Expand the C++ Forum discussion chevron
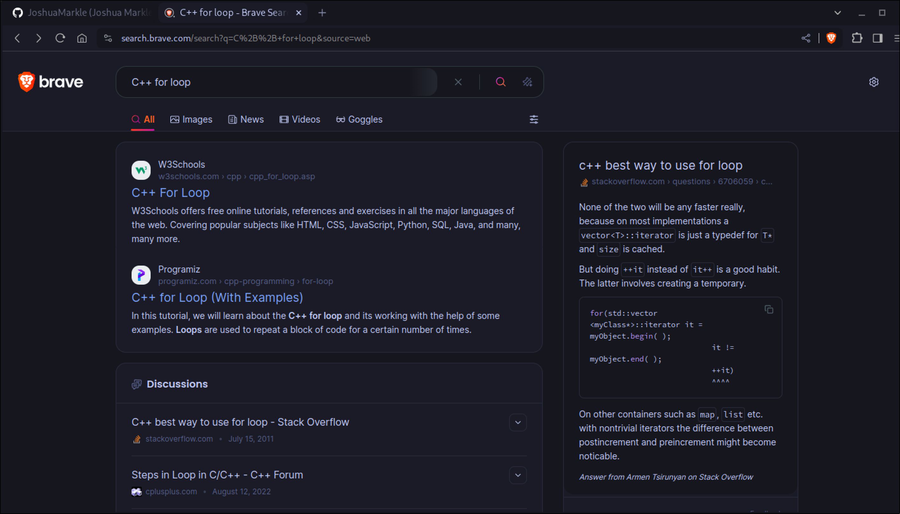The image size is (900, 514). (x=518, y=475)
